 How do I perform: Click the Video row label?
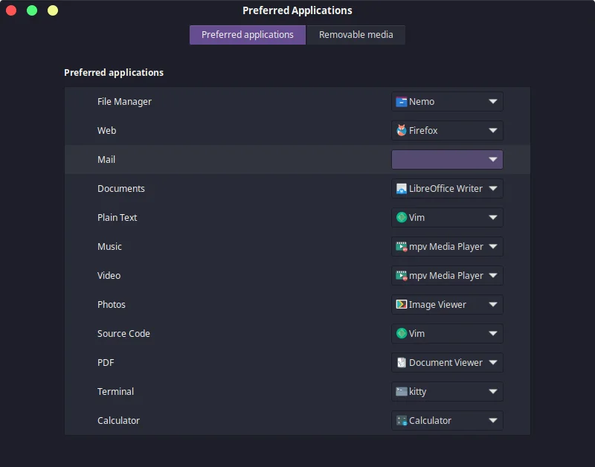(x=109, y=275)
